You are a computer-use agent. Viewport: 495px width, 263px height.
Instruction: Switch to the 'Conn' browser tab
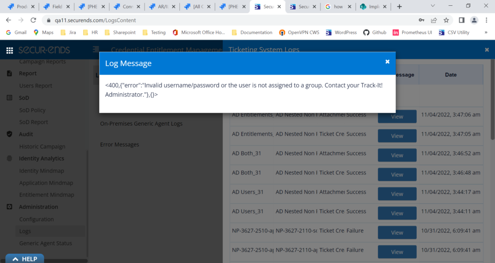point(127,7)
